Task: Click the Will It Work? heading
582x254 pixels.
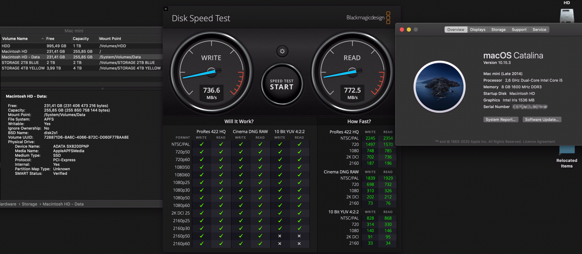Action: pos(239,121)
